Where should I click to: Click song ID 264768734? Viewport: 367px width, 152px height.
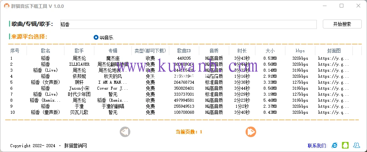point(184,82)
